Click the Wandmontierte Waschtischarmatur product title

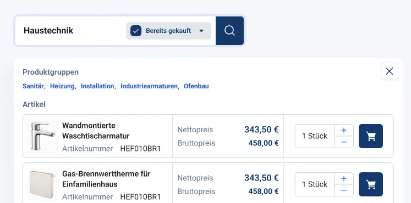96,131
